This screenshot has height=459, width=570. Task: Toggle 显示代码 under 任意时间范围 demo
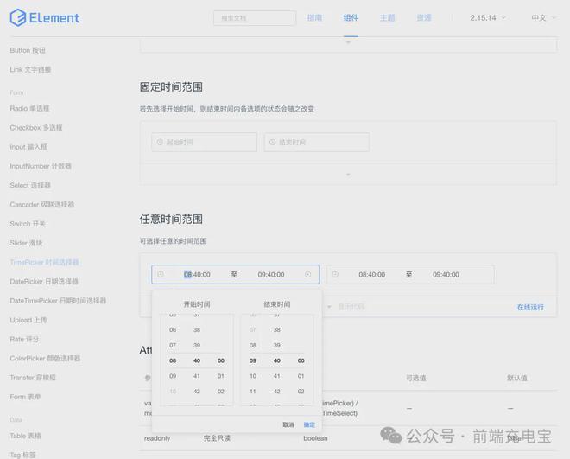(346, 307)
